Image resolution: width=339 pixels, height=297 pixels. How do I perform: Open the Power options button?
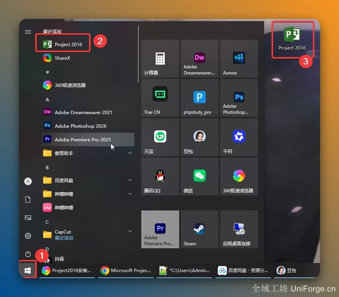pyautogui.click(x=28, y=254)
